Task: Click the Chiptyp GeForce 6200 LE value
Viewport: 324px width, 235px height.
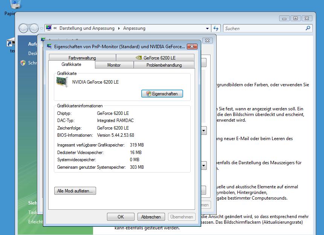Action: 113,113
